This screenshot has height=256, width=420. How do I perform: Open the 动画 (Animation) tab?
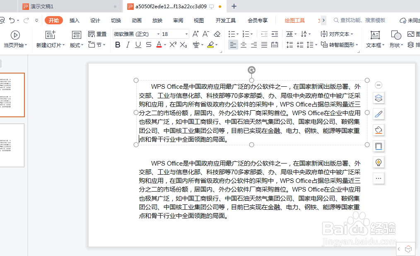pos(137,20)
